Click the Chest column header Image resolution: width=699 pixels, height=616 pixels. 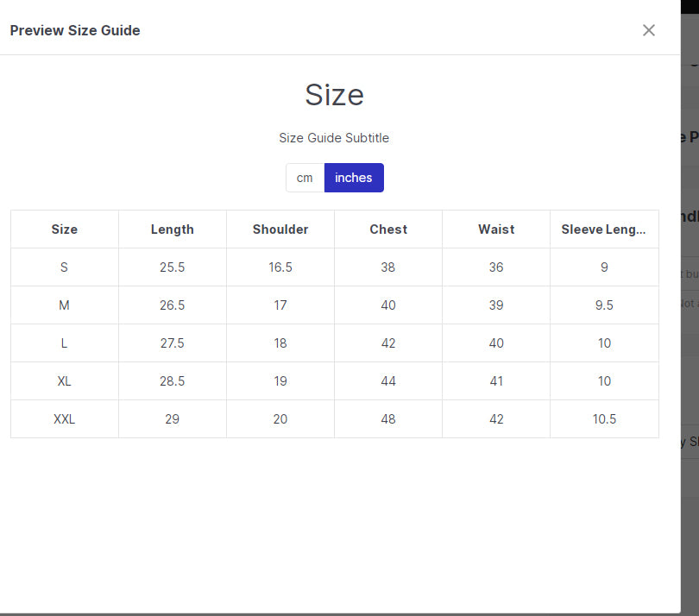pos(388,229)
